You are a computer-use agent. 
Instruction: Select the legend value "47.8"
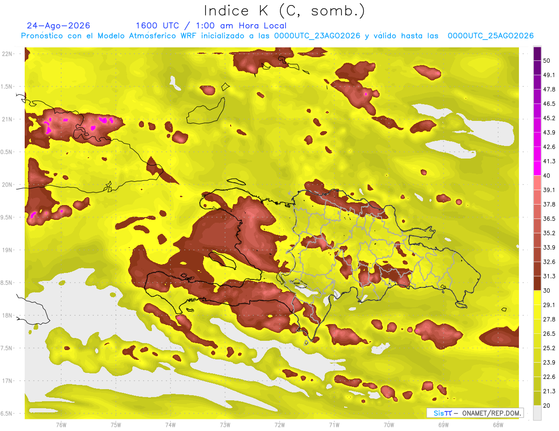click(x=549, y=90)
